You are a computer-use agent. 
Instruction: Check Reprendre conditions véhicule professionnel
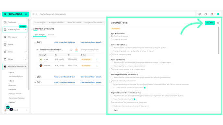click(x=112, y=78)
